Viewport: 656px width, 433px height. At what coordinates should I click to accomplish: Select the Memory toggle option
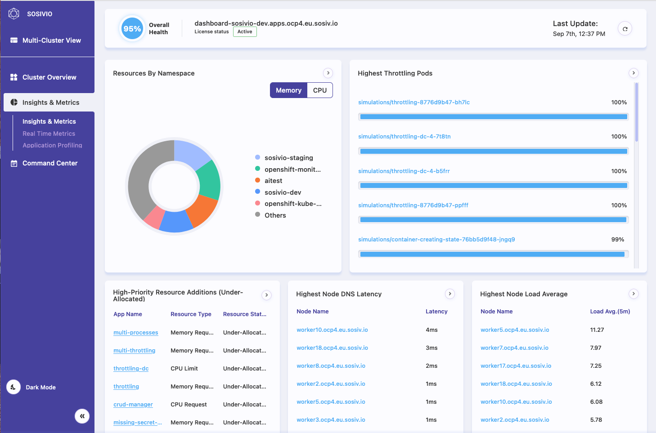(x=288, y=90)
